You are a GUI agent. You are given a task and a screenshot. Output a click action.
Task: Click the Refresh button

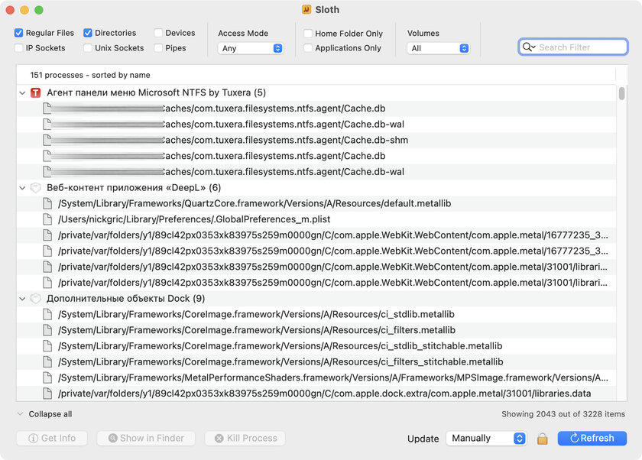tap(592, 439)
